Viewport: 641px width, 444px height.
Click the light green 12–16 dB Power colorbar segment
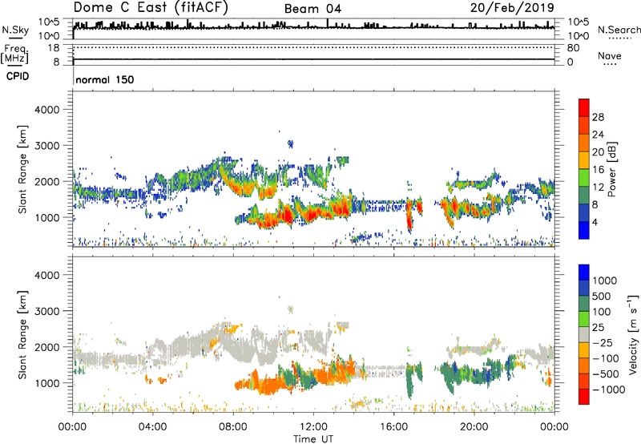(584, 177)
